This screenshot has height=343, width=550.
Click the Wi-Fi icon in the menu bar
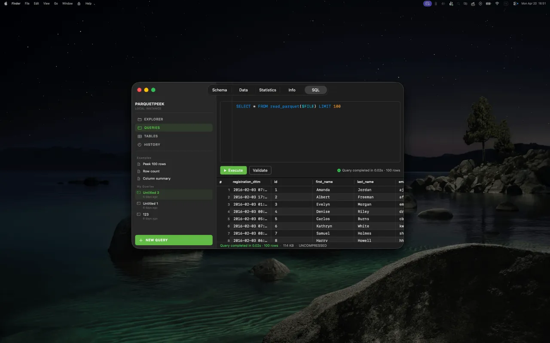497,3
